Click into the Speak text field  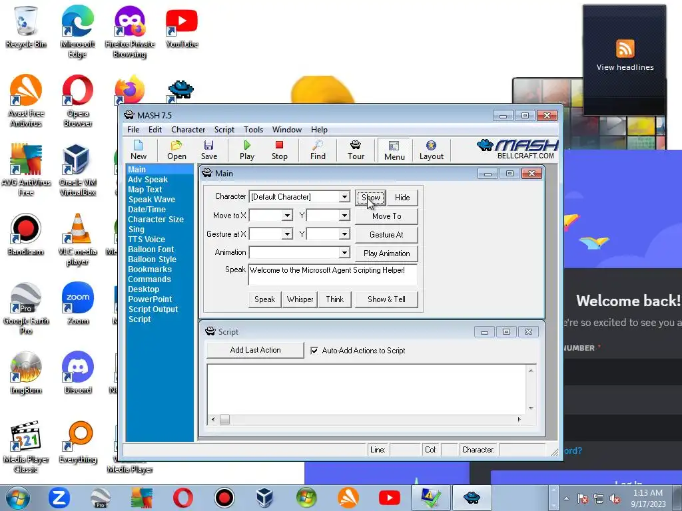point(333,274)
